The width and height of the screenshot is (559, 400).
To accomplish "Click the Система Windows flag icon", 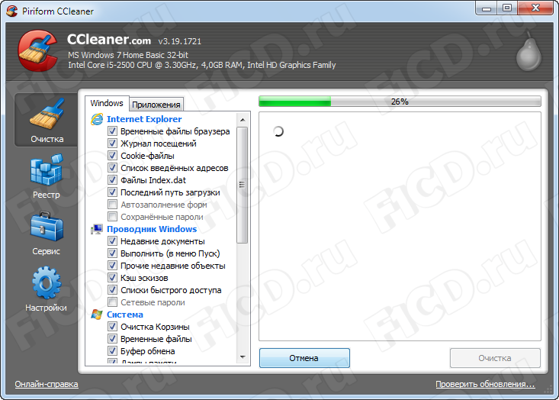I will coord(97,315).
